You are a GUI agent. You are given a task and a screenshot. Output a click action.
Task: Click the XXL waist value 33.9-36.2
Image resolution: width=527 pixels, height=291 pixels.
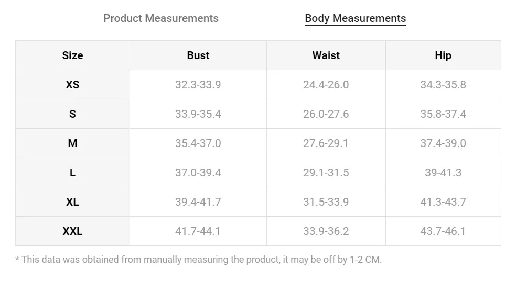[x=326, y=231]
